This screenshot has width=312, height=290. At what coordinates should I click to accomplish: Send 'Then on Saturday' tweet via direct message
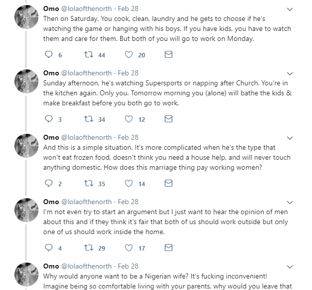pyautogui.click(x=168, y=55)
